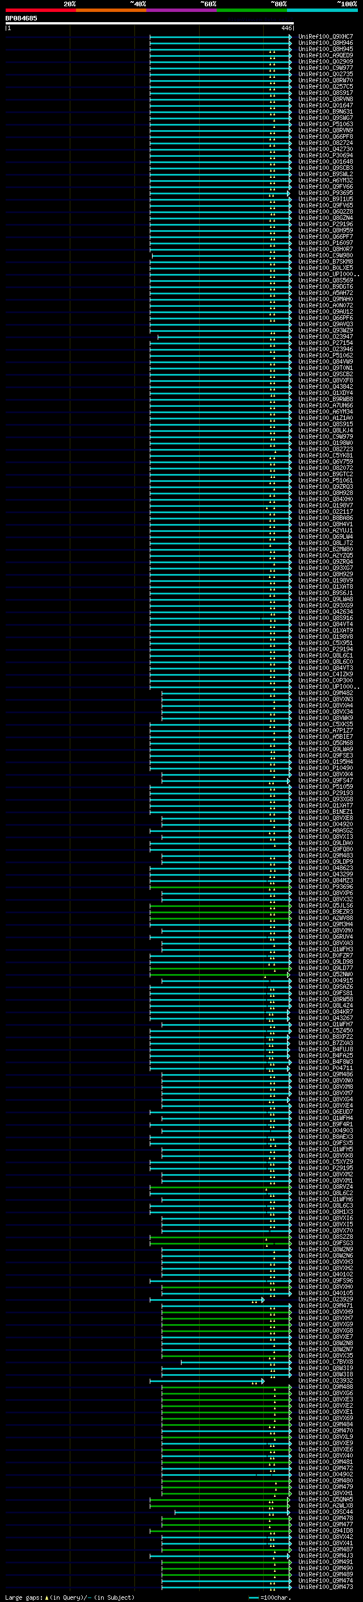The width and height of the screenshot is (363, 1602).
Task: Select label UniRef100_Q66PF8
Action: pyautogui.click(x=325, y=136)
